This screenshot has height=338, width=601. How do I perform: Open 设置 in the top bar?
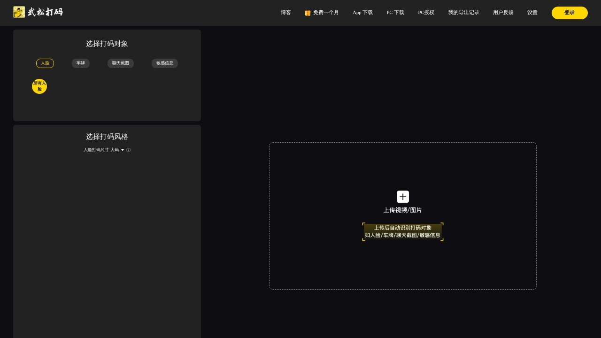tap(532, 13)
